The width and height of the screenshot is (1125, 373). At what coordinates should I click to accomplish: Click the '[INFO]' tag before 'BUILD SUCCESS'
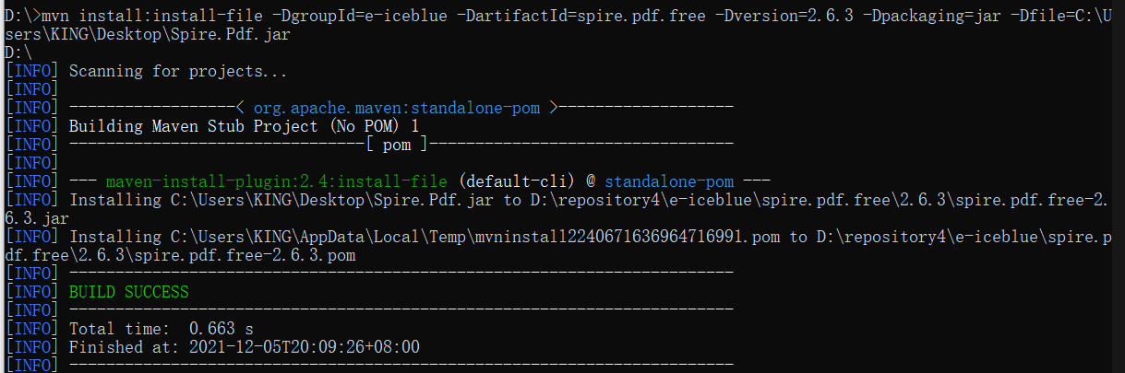coord(32,292)
